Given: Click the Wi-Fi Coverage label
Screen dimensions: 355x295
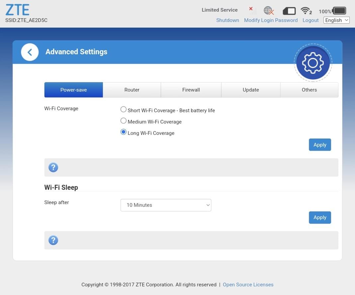Looking at the screenshot, I should [x=61, y=108].
